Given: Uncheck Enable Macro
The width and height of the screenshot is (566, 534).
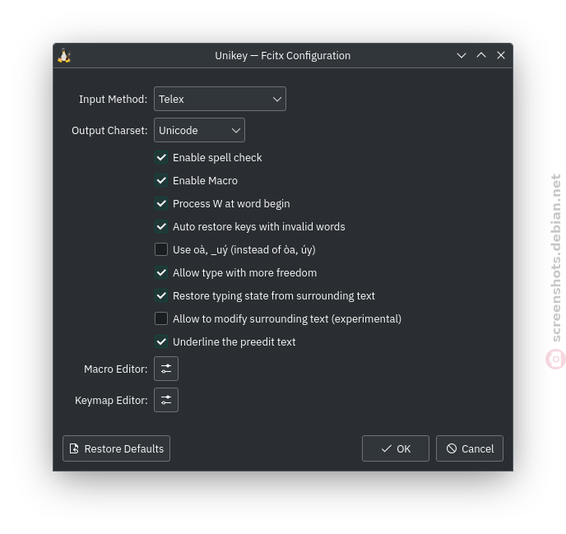Looking at the screenshot, I should 161,180.
